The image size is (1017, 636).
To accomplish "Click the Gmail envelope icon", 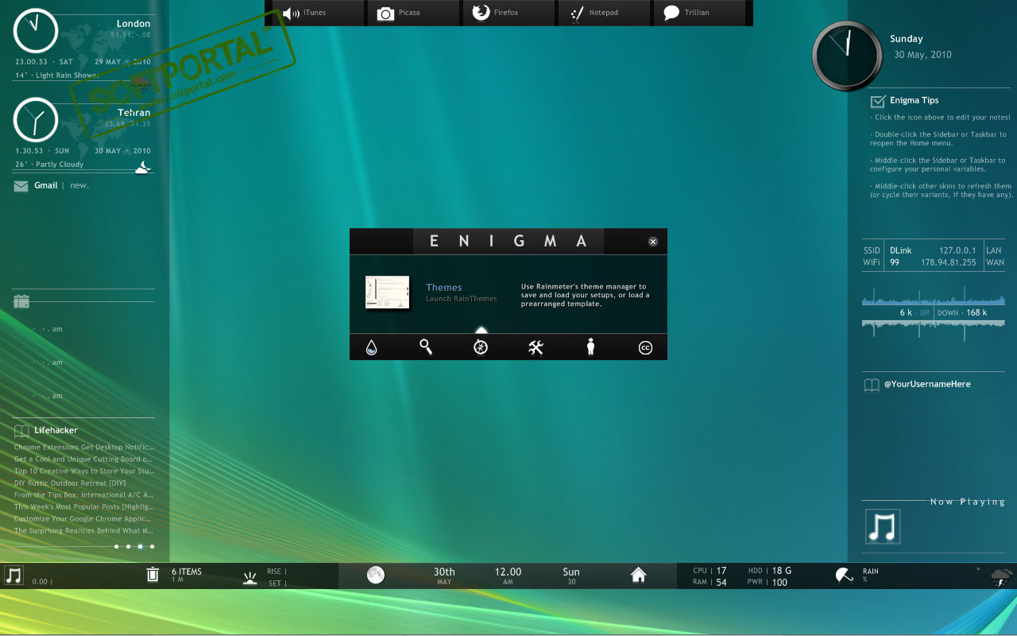I will click(21, 186).
